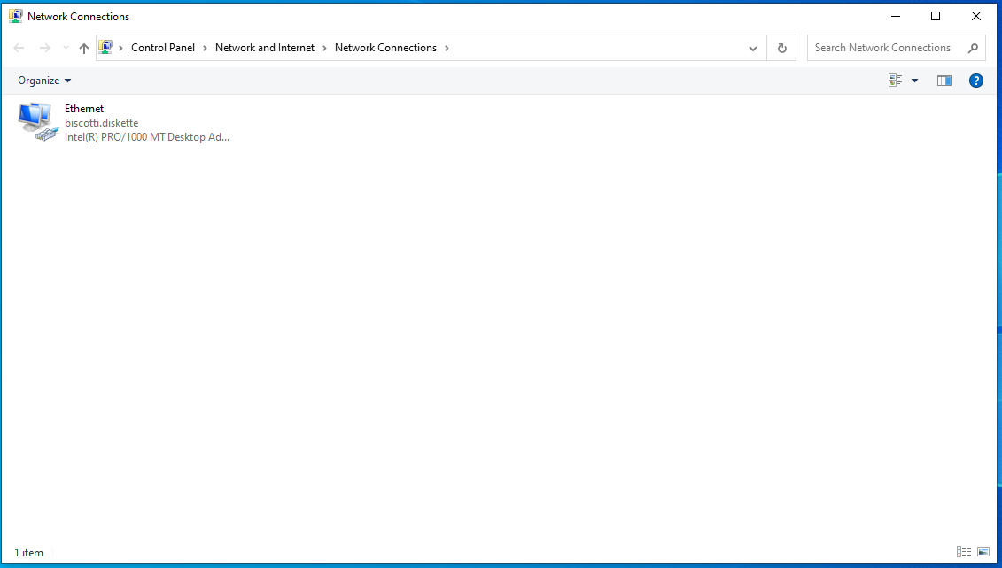Open the Organize dropdown menu
Viewport: 1002px width, 568px height.
[x=44, y=81]
